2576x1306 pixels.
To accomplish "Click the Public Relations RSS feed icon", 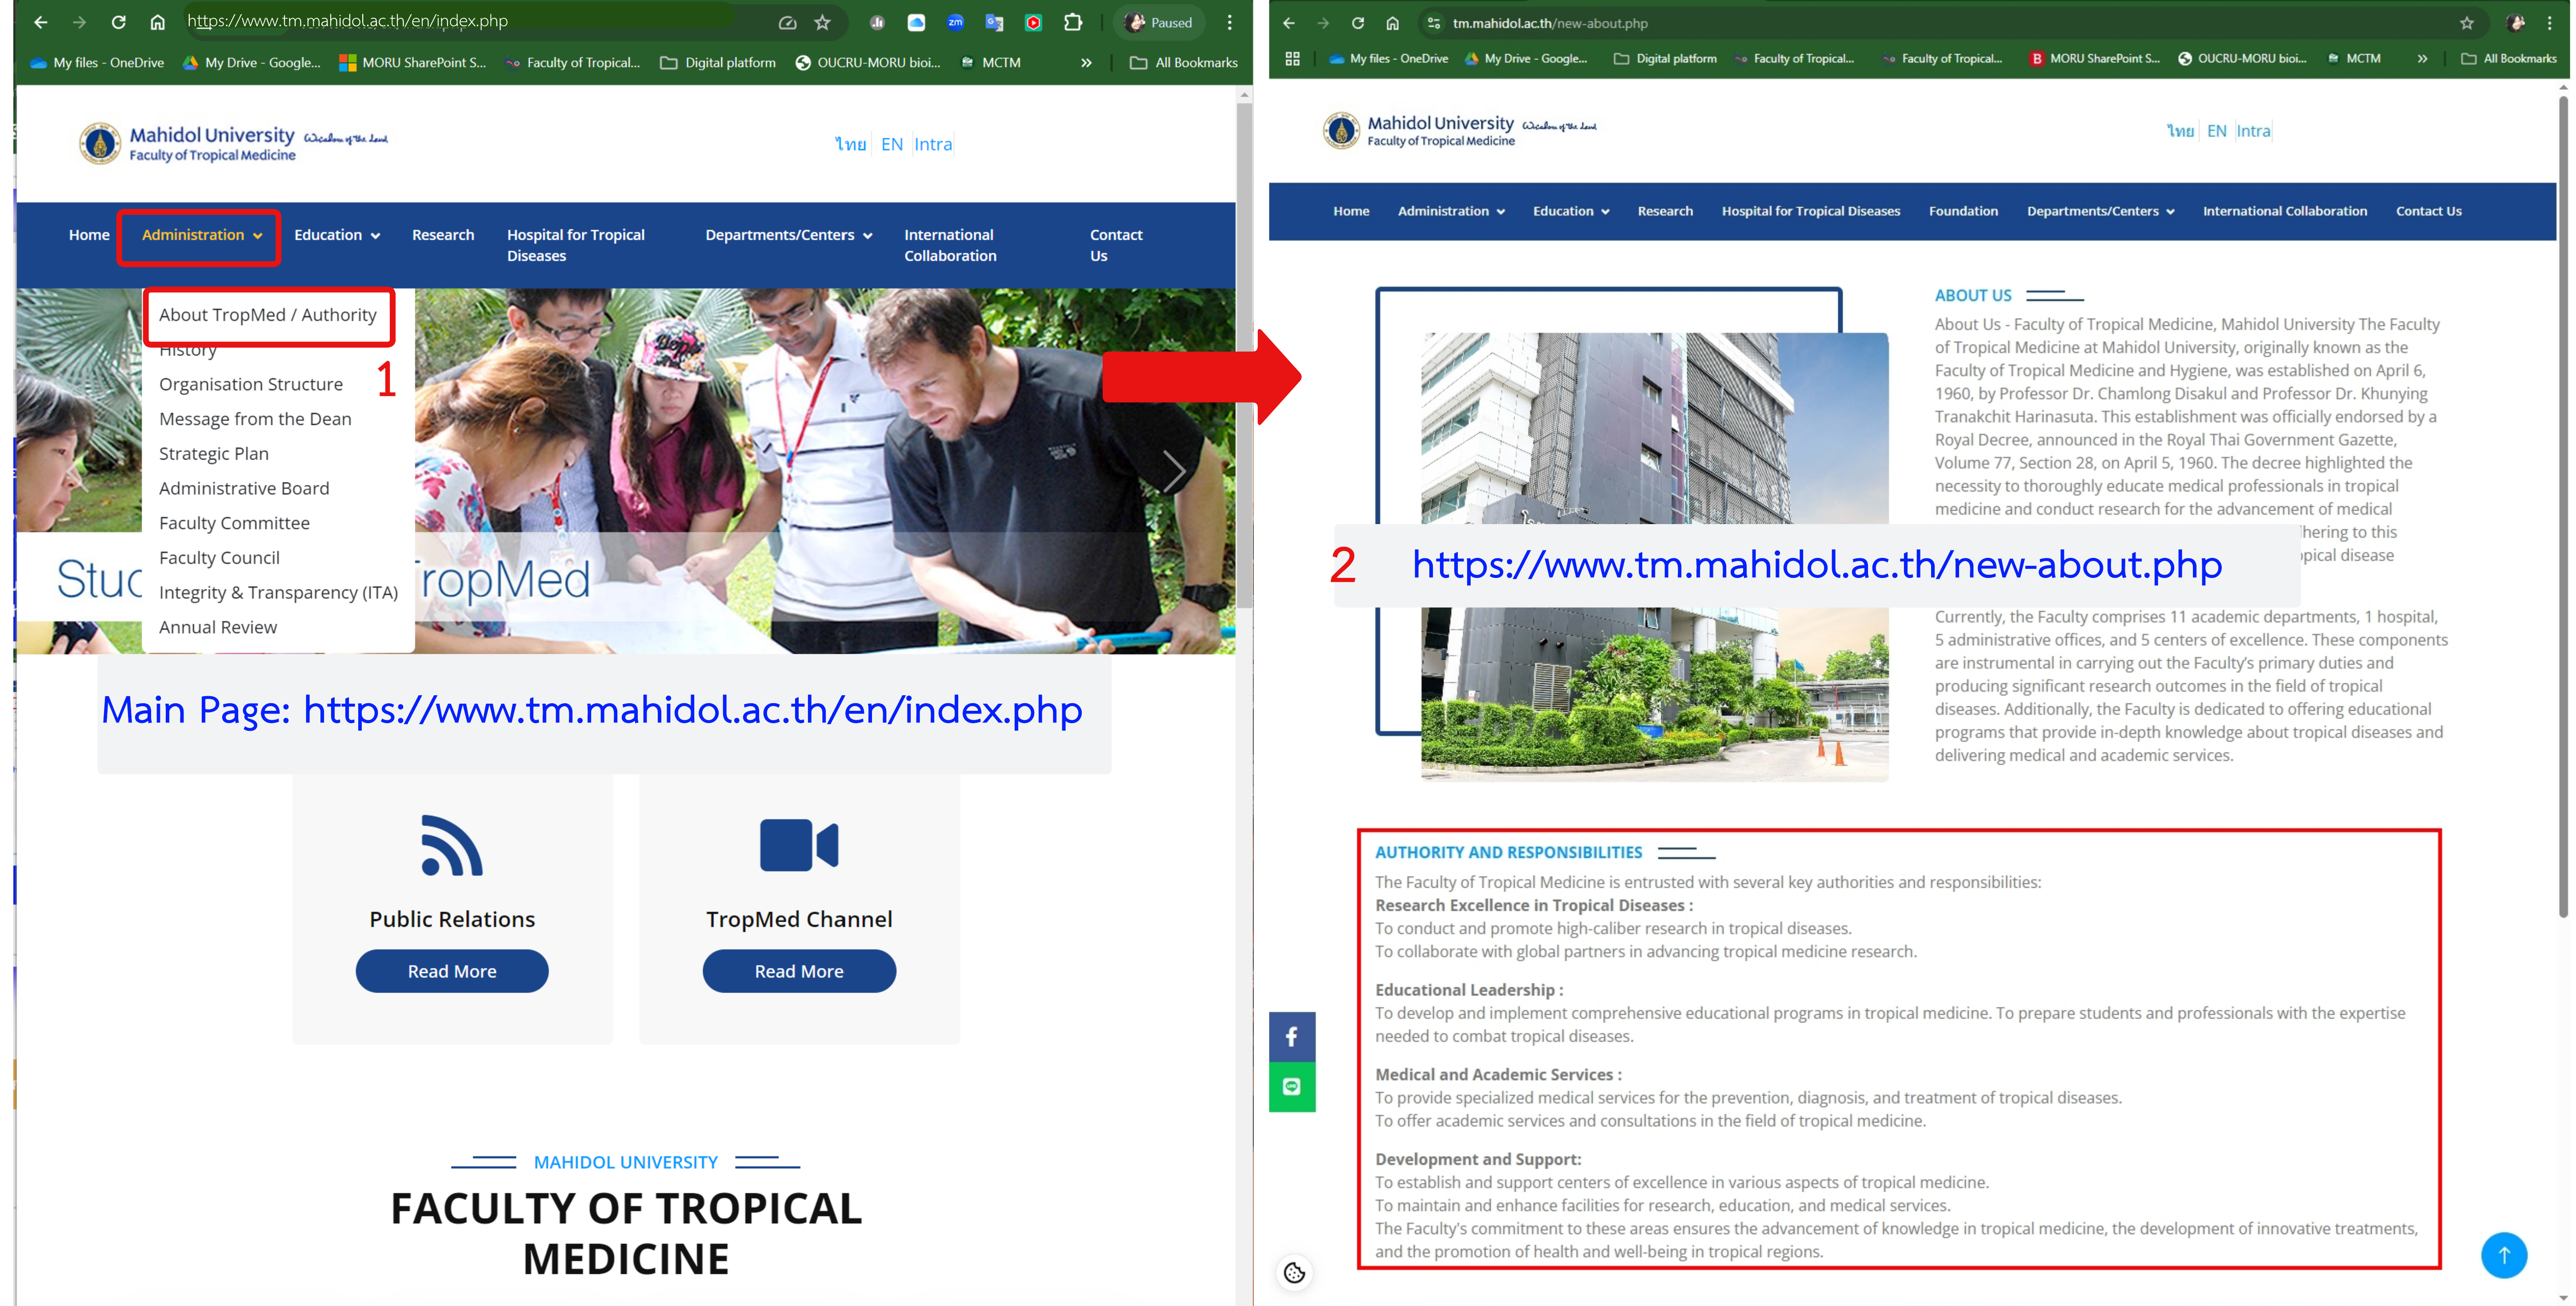I will [452, 845].
